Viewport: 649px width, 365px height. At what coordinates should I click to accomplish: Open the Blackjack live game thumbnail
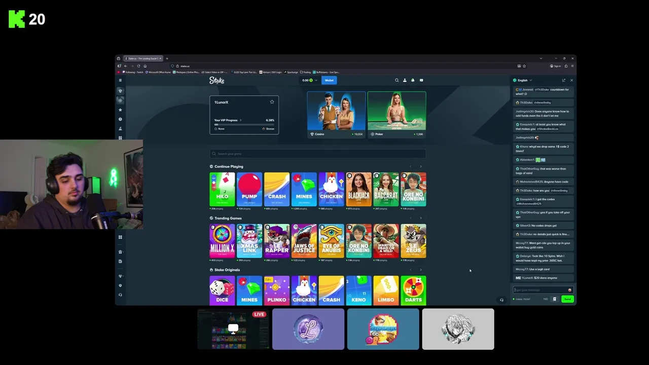359,190
